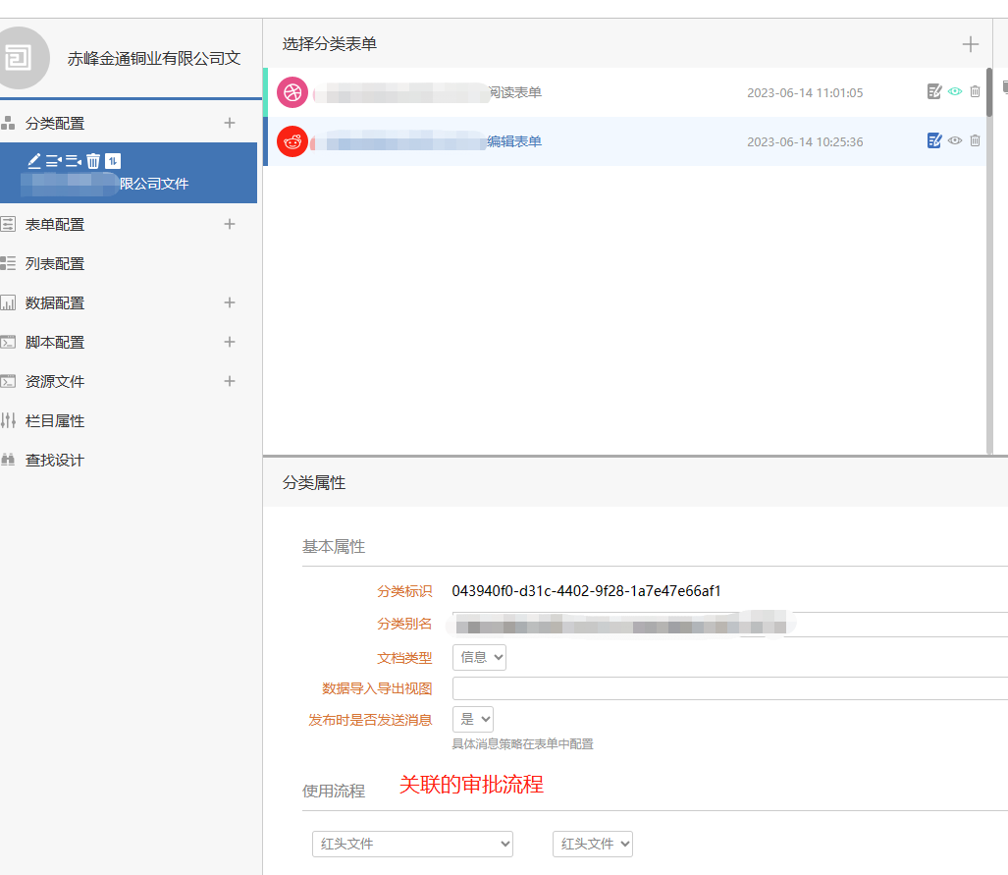The height and width of the screenshot is (875, 1008).
Task: Open the 发布时是否发送消息 dropdown
Action: 472,720
